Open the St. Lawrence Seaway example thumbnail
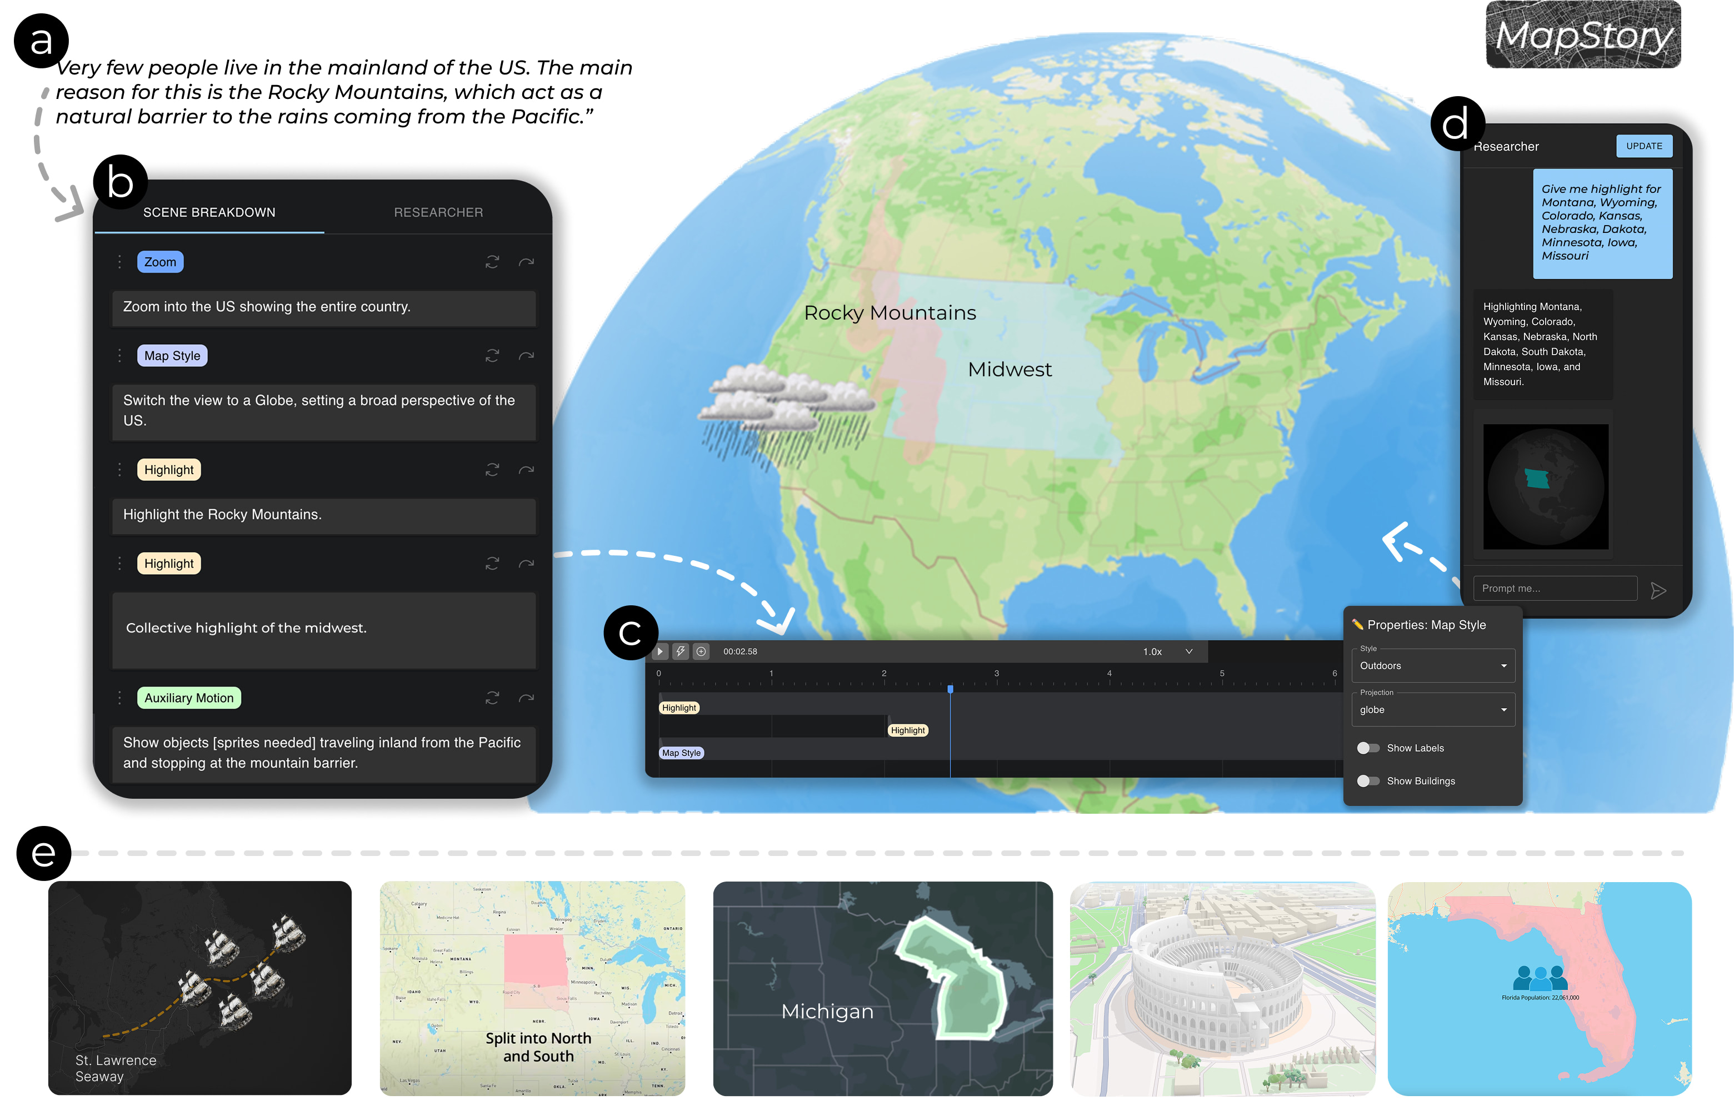The height and width of the screenshot is (1110, 1734). [x=199, y=988]
